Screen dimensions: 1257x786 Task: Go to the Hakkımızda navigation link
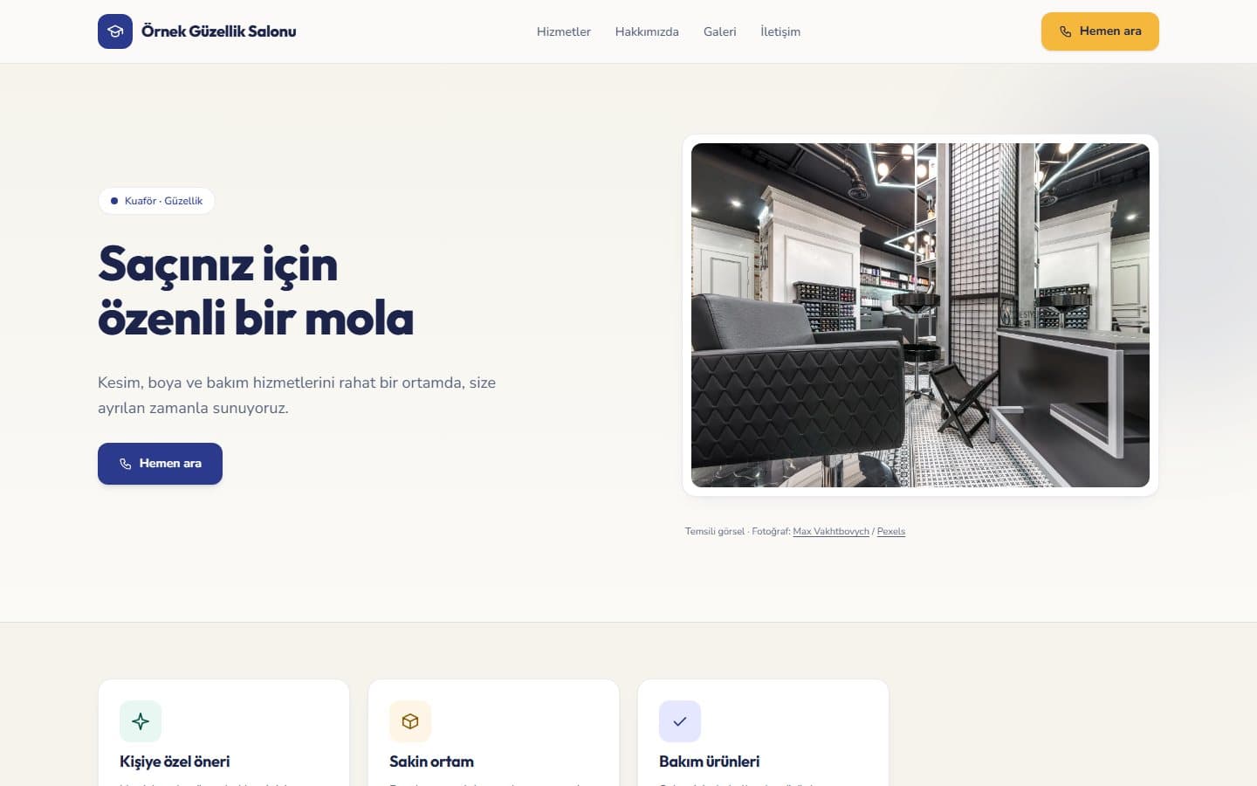[x=647, y=31]
